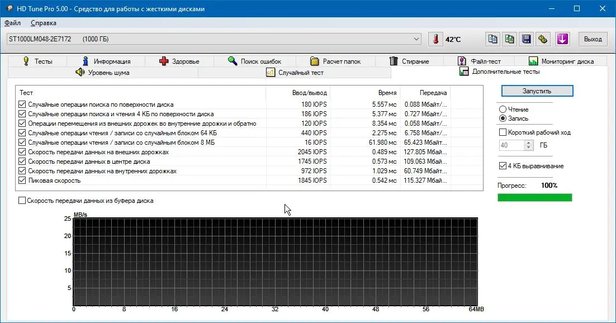The width and height of the screenshot is (616, 323).
Task: Click the Запустить button
Action: click(537, 91)
